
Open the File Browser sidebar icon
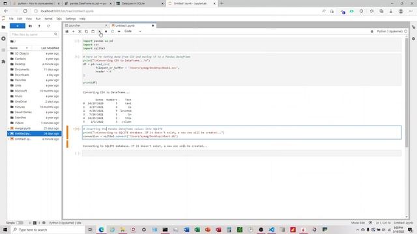pyautogui.click(x=3, y=27)
